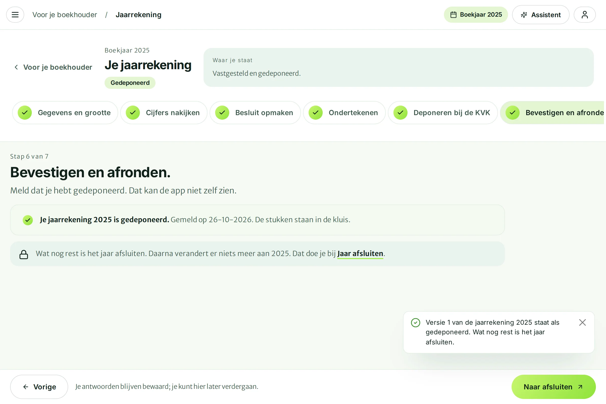This screenshot has width=606, height=404.
Task: Click the 'Bevestigen en afronden.' heading
Action: click(x=90, y=172)
